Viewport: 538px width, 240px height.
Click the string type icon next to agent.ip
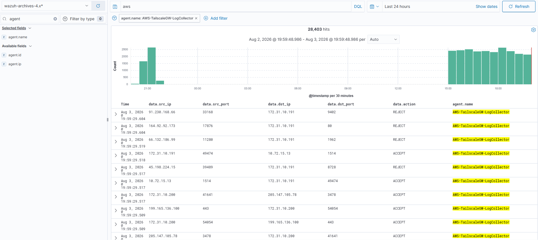[4, 64]
